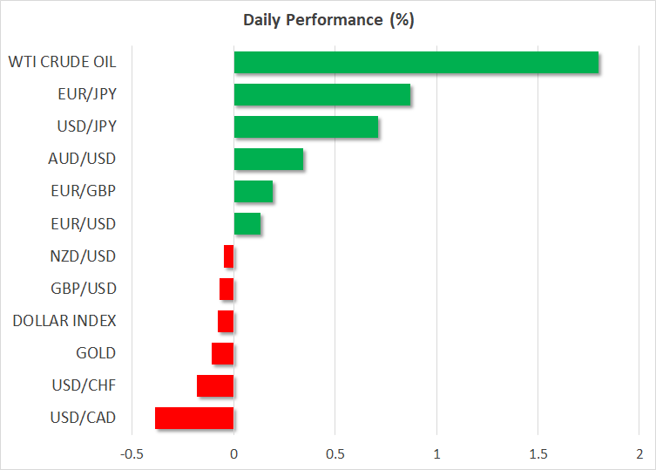Select the green WTI Crude Oil bar

pos(416,63)
